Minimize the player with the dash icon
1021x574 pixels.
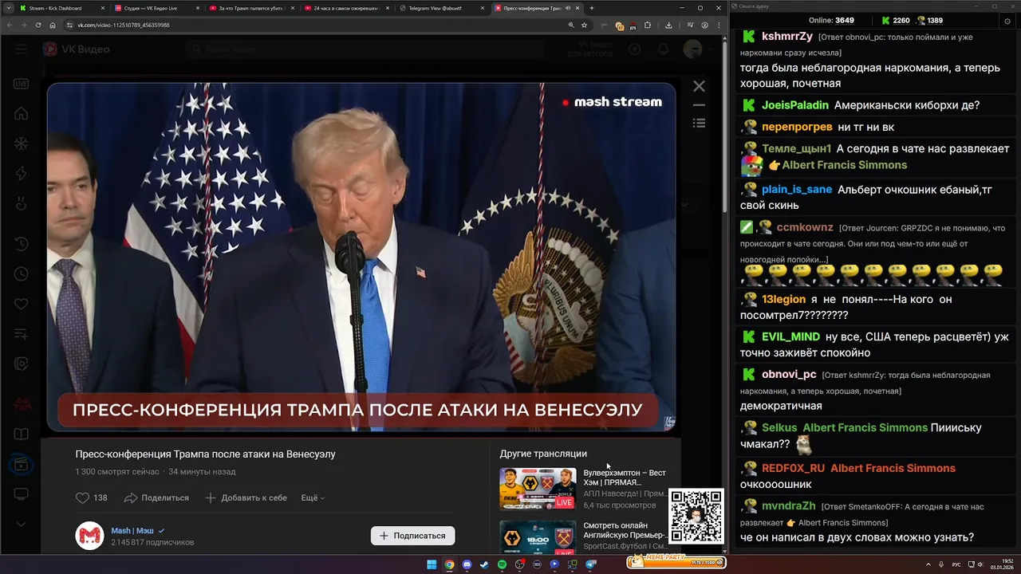tap(699, 105)
